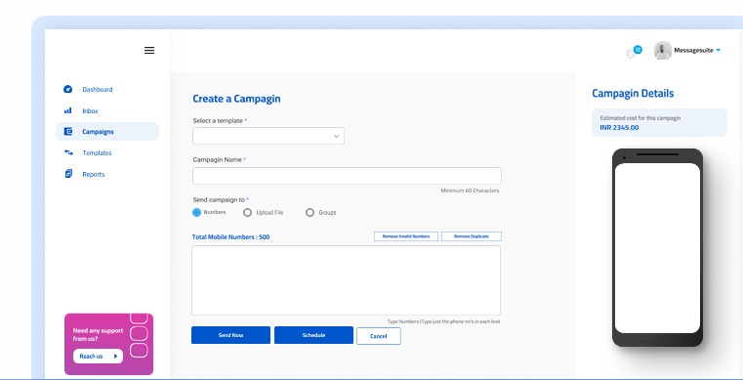
Task: Open the hamburger menu icon
Action: click(149, 50)
